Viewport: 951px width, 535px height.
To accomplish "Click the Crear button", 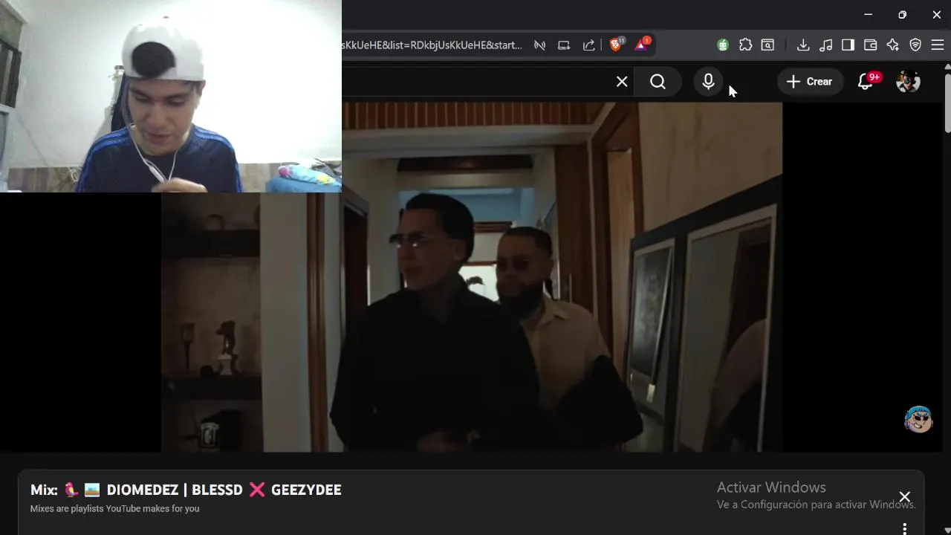I will pos(810,82).
